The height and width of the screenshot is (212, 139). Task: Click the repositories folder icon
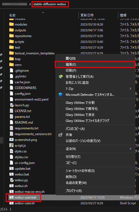point(11,36)
